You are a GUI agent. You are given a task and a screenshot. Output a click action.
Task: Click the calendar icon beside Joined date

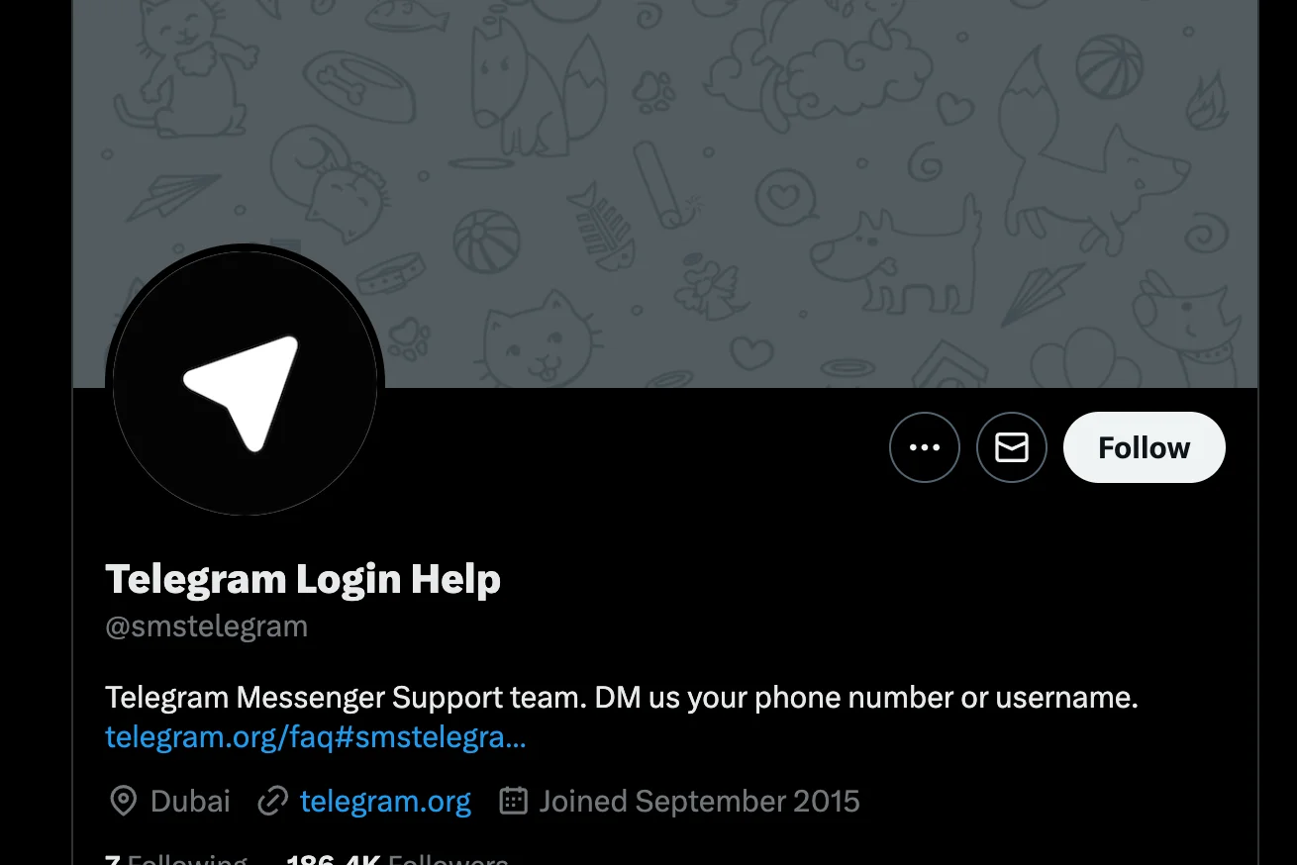pyautogui.click(x=513, y=801)
